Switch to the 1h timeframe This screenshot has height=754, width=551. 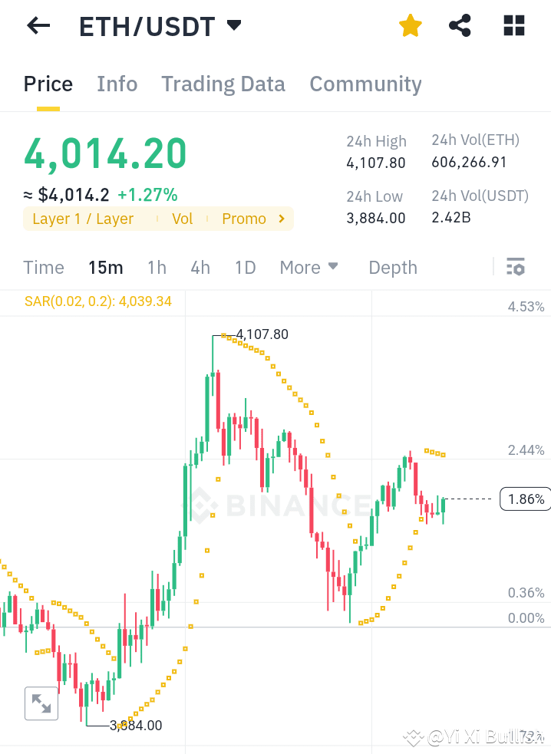157,267
